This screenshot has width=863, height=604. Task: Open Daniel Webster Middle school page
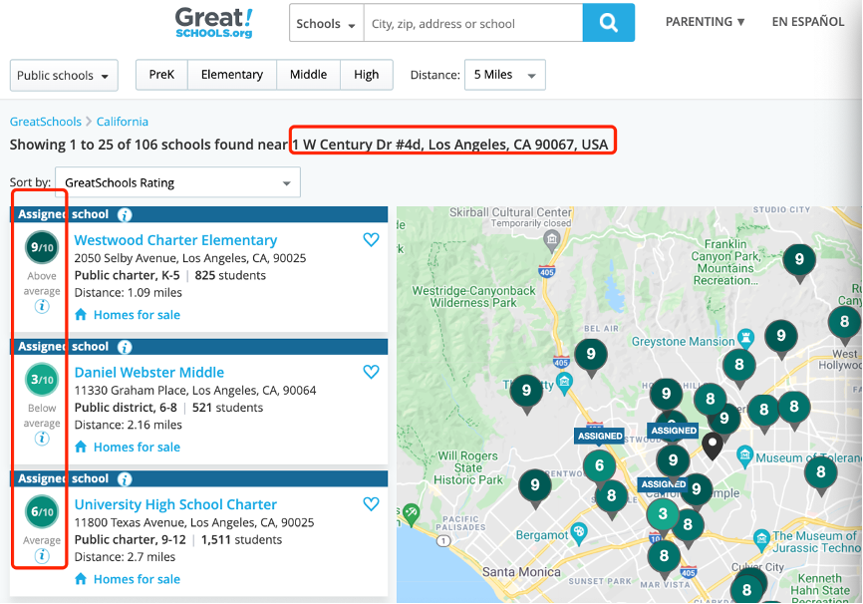(x=149, y=372)
